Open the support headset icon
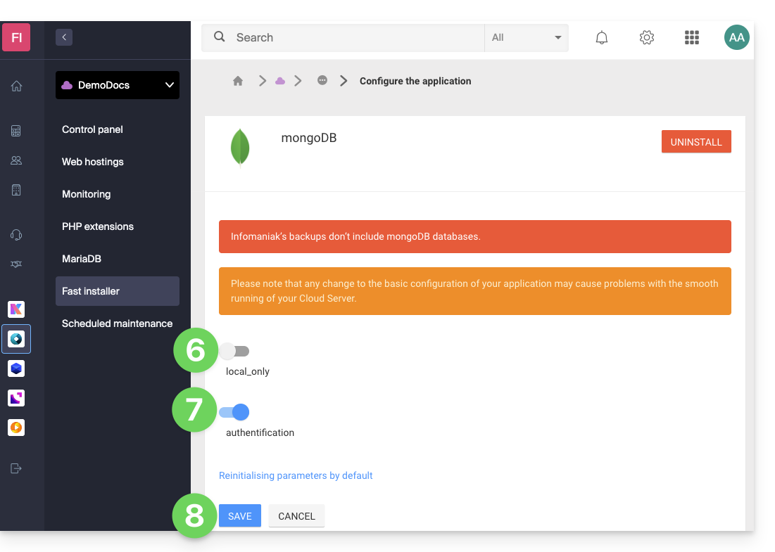Viewport: 775px width, 552px height. point(16,234)
